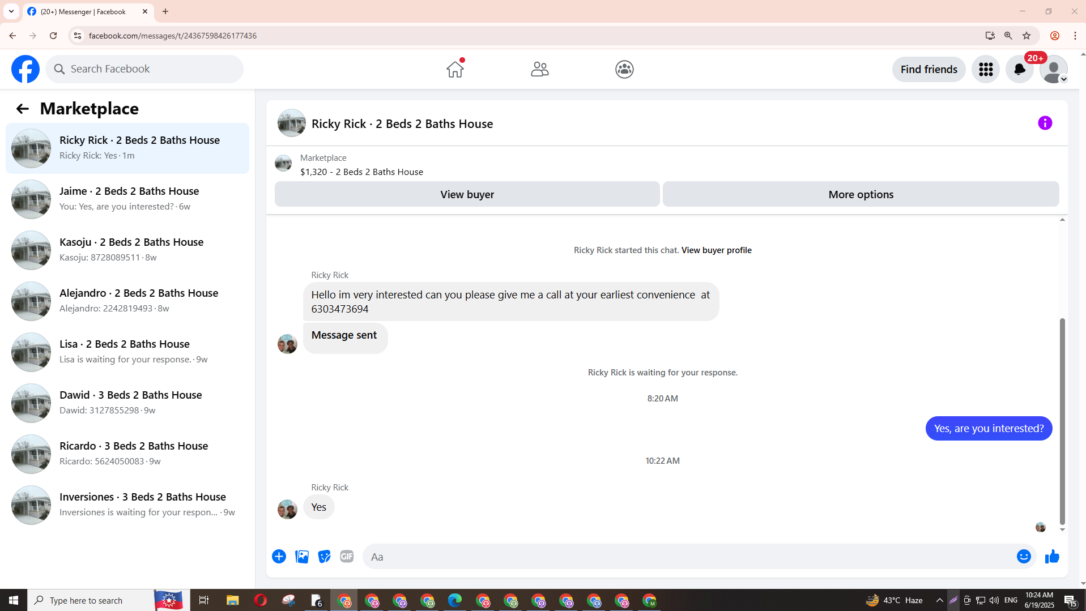Screen dimensions: 1086x611
Task: Open the Chrome profile icon
Action: (1055, 36)
